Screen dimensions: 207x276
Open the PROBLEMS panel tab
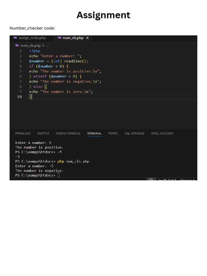pyautogui.click(x=23, y=133)
